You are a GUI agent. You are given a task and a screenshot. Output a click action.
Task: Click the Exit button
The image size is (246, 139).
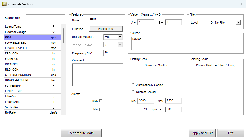[231, 133]
